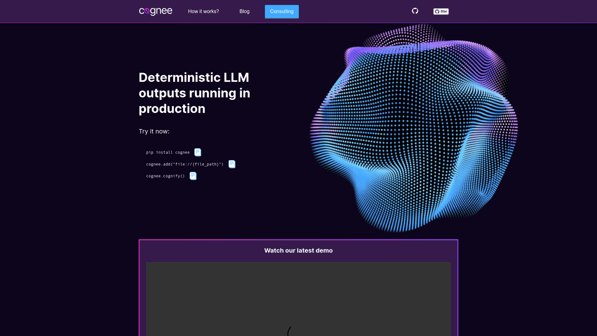Copy the cognee.cognify() command
Viewport: 597px width, 336px height.
click(x=193, y=176)
